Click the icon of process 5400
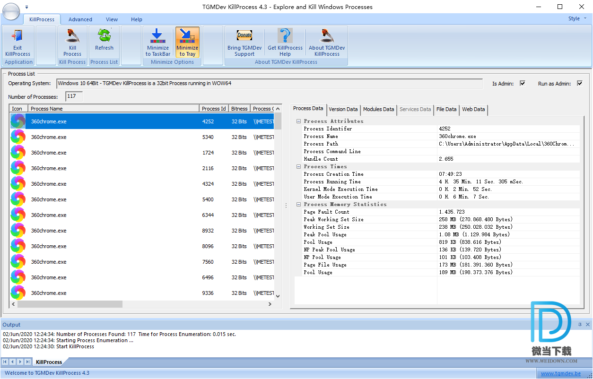 click(18, 199)
